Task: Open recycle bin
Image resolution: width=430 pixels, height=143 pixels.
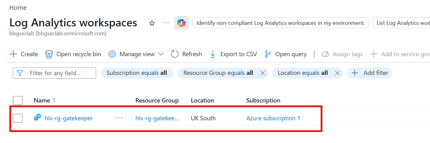Action: [x=73, y=54]
